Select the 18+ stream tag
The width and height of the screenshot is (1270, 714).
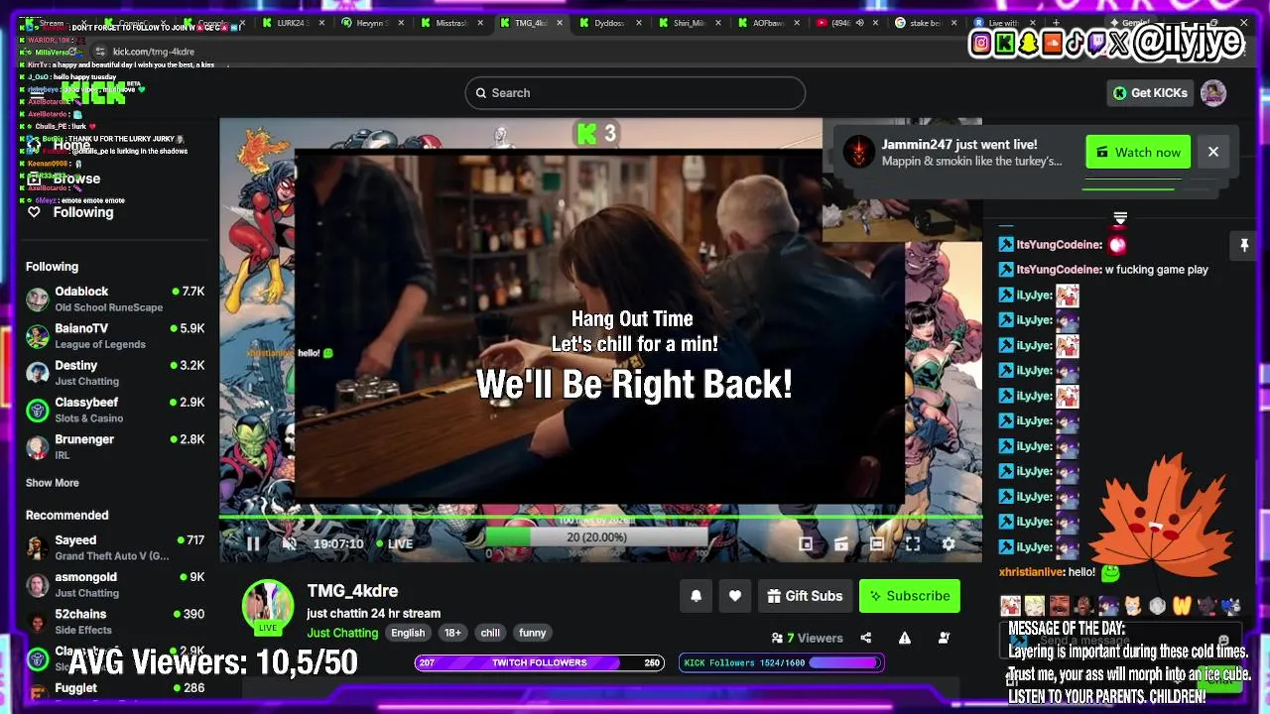(452, 633)
